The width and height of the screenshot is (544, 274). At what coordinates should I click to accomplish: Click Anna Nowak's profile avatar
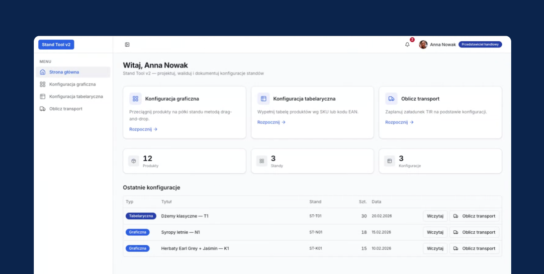tap(423, 45)
